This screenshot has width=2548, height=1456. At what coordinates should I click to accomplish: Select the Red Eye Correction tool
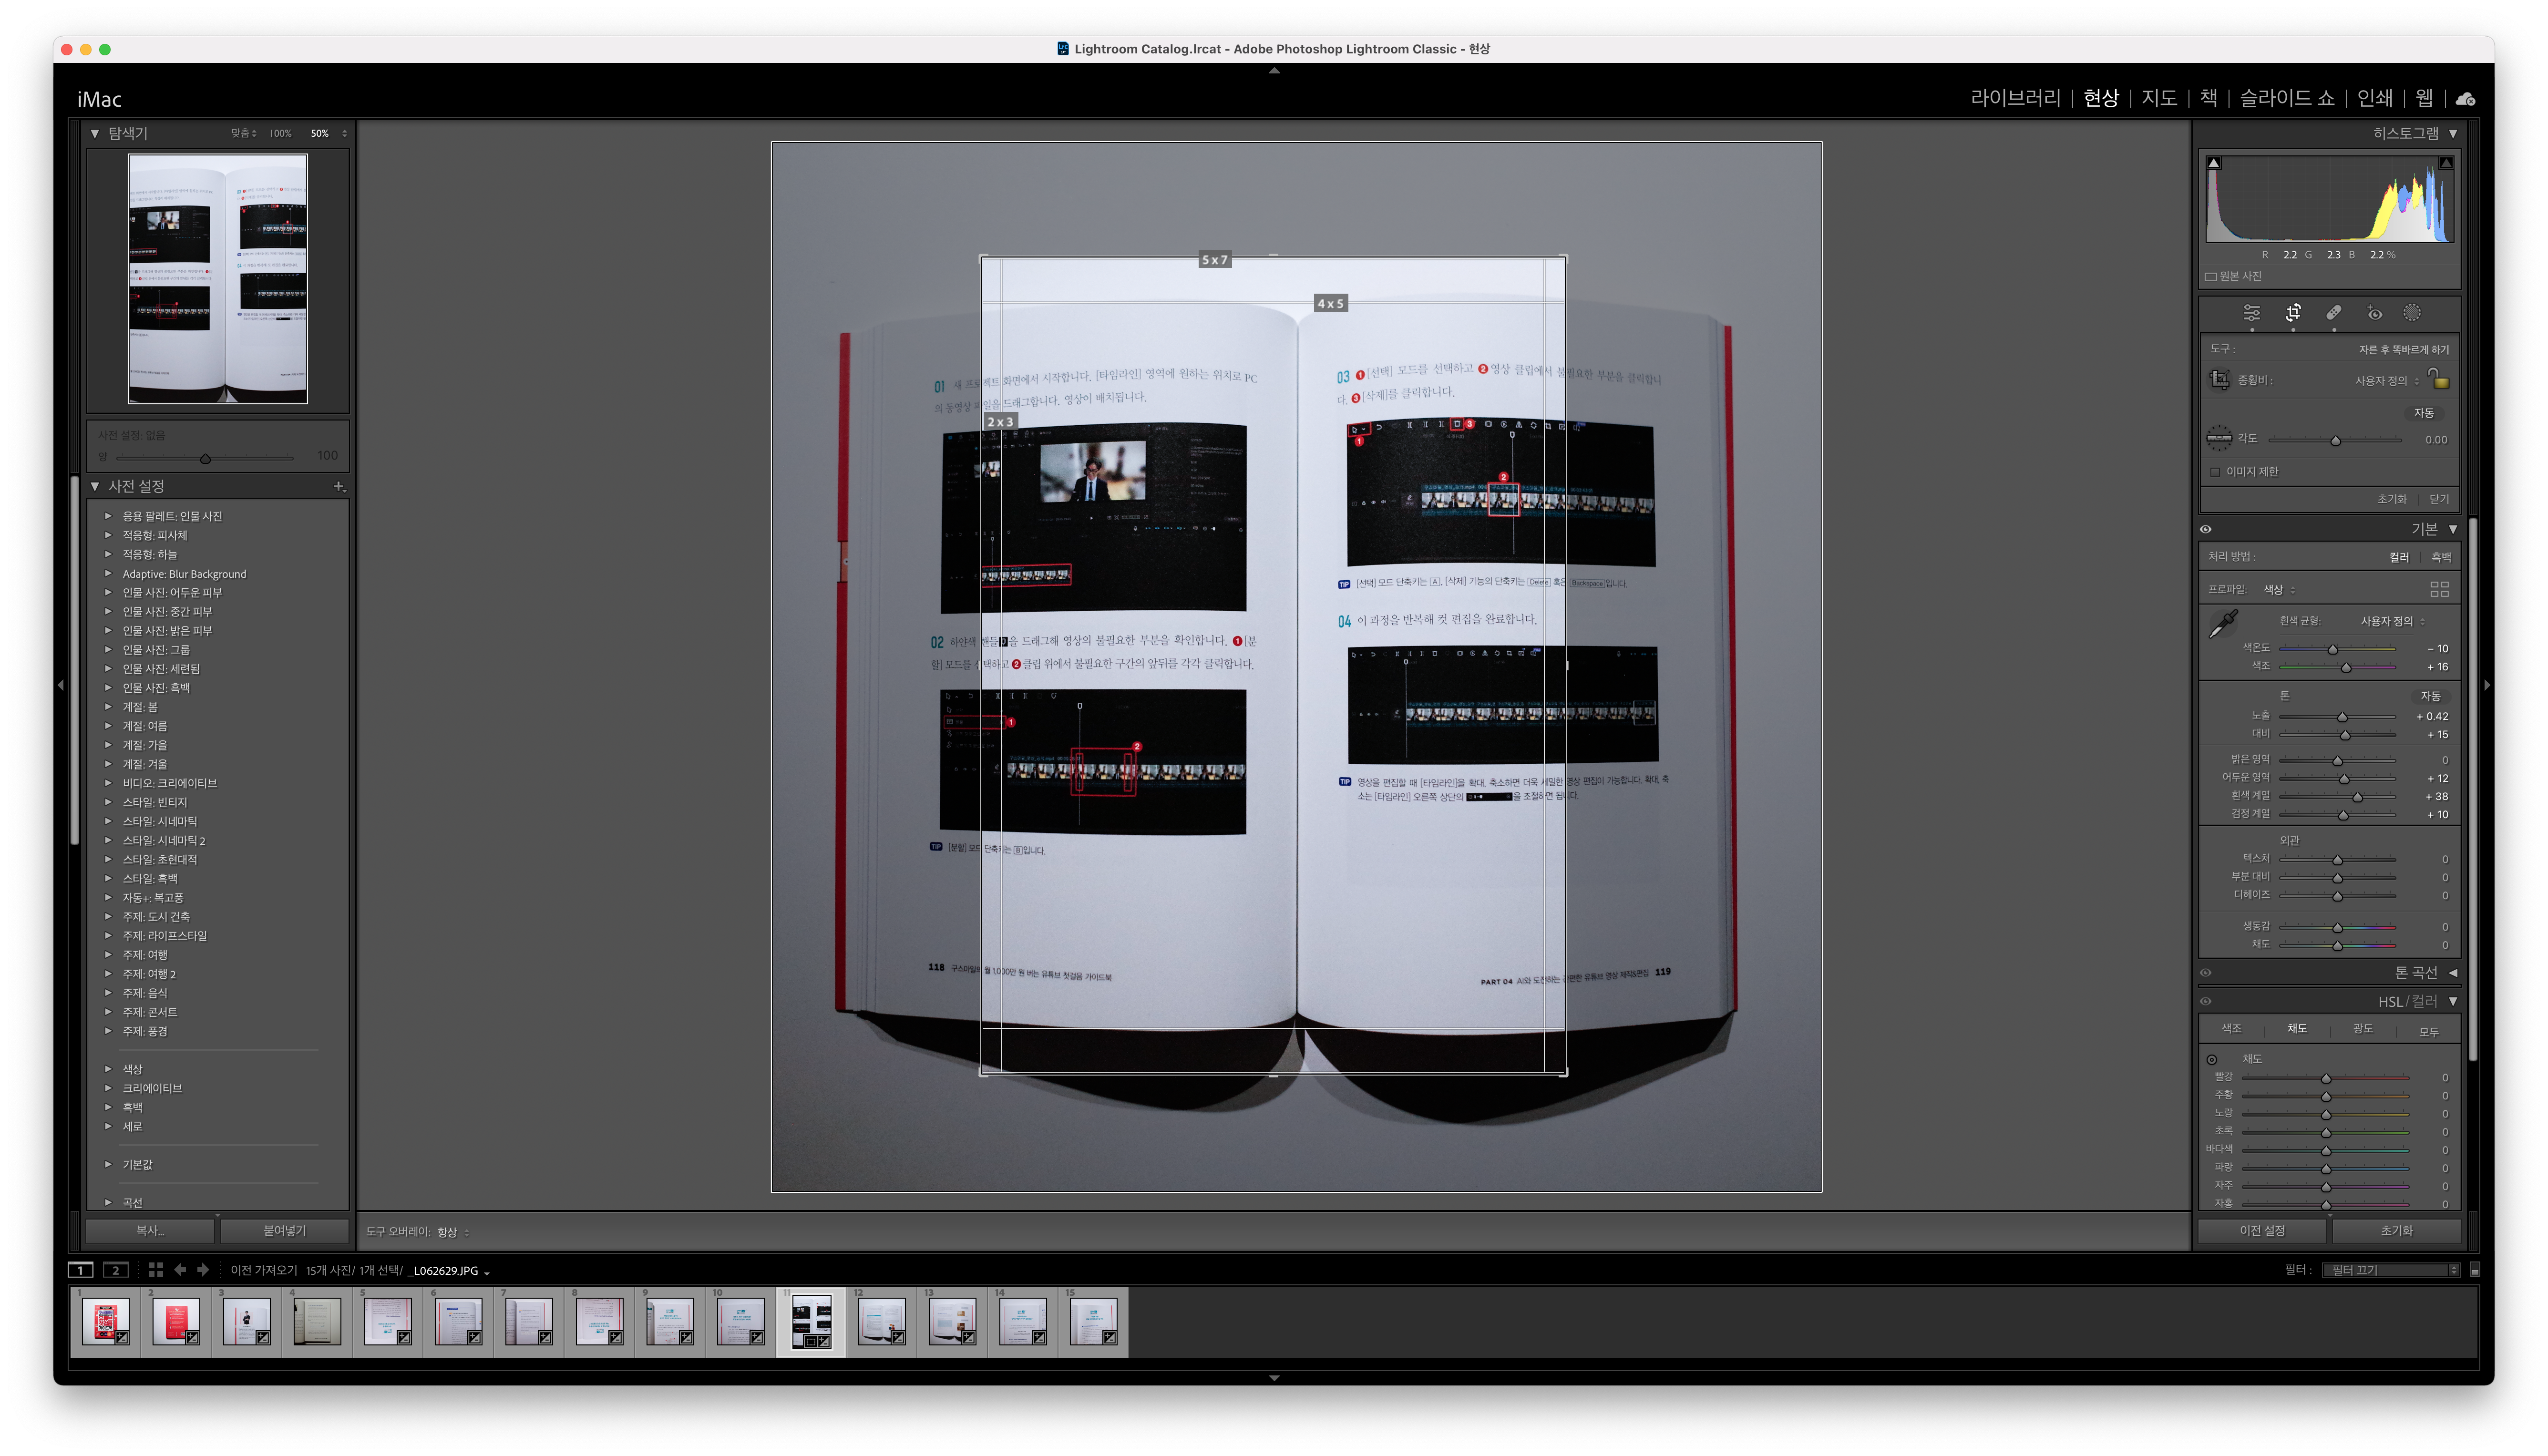(2374, 313)
